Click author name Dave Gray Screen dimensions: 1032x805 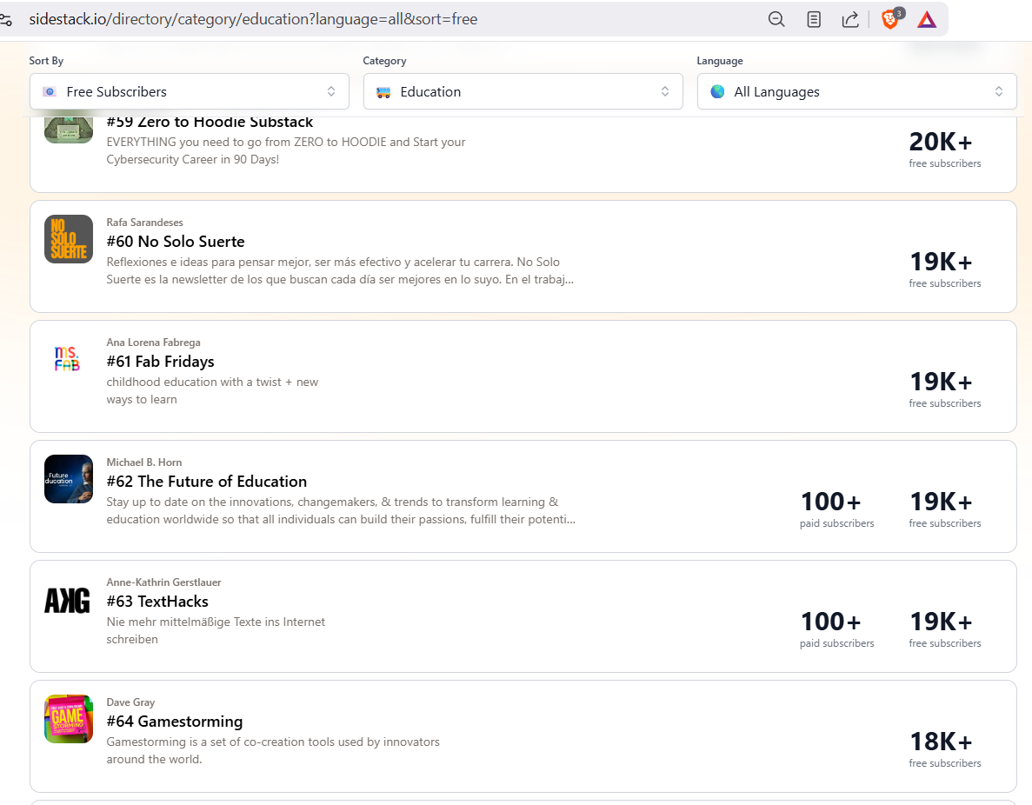coord(131,702)
